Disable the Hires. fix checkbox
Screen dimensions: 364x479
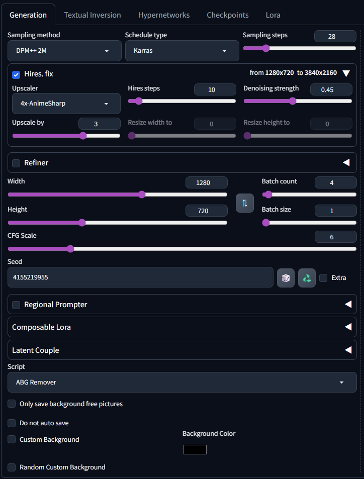pos(16,74)
